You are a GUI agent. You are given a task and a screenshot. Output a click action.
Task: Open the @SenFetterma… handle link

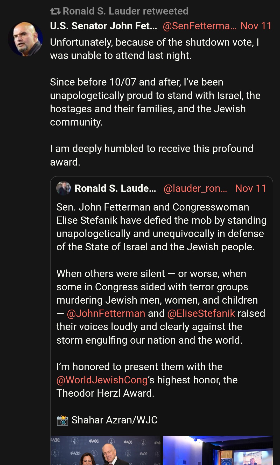[200, 26]
